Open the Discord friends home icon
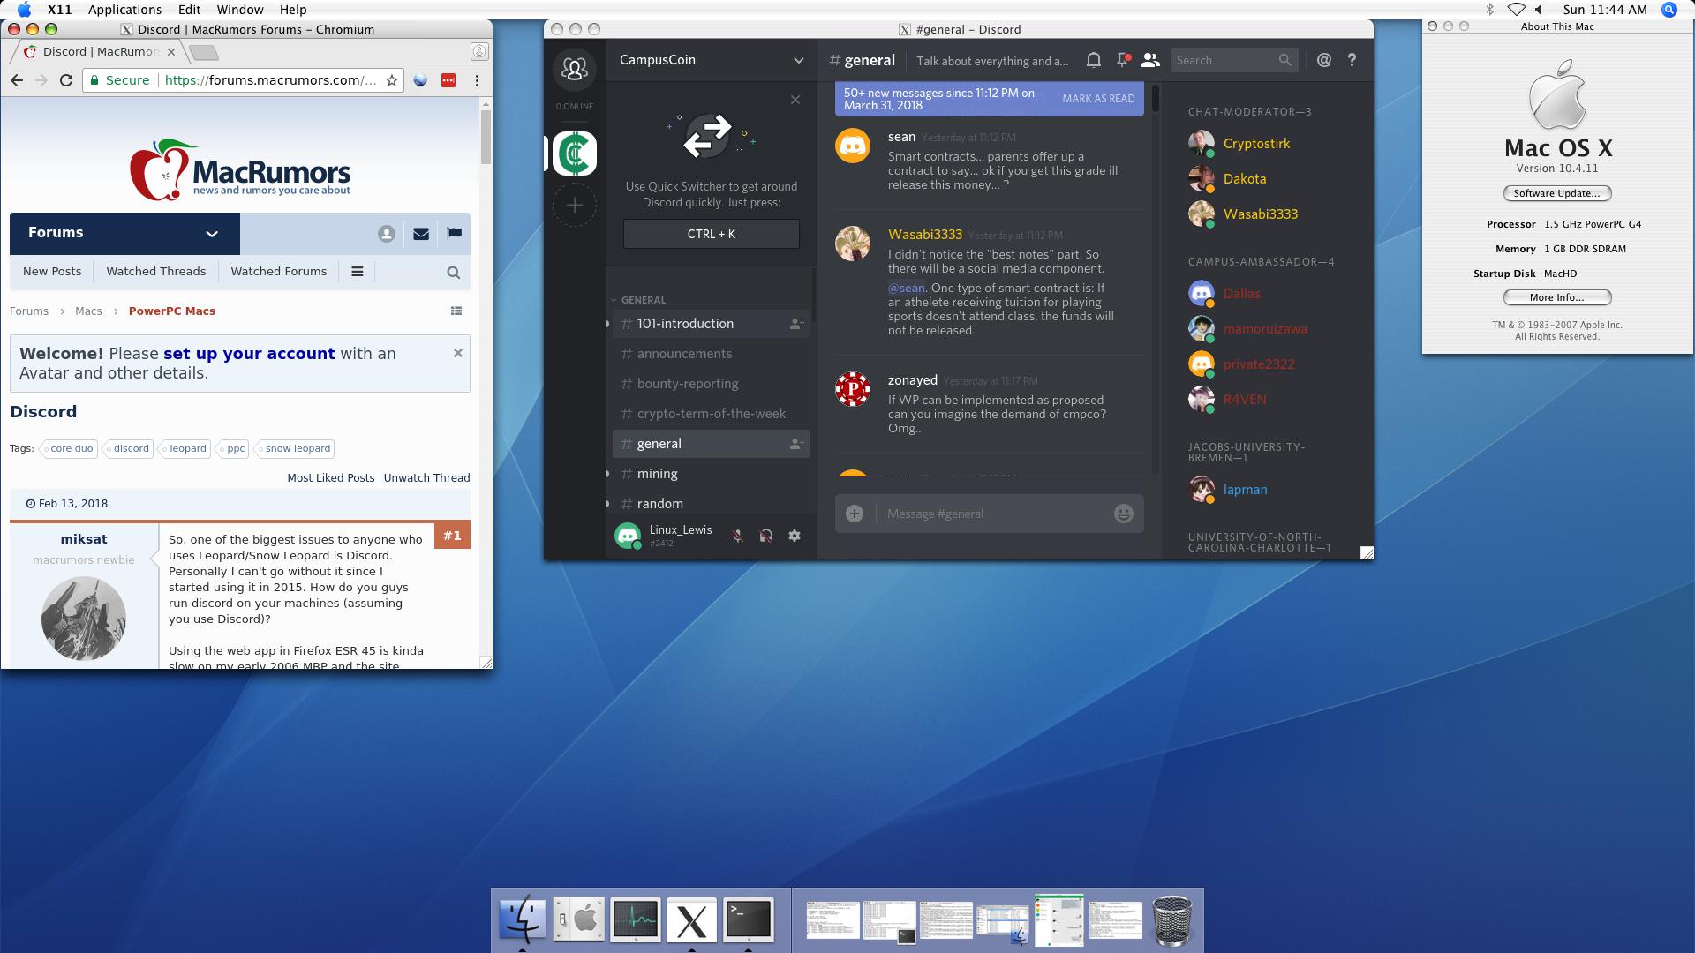The image size is (1695, 953). [575, 69]
